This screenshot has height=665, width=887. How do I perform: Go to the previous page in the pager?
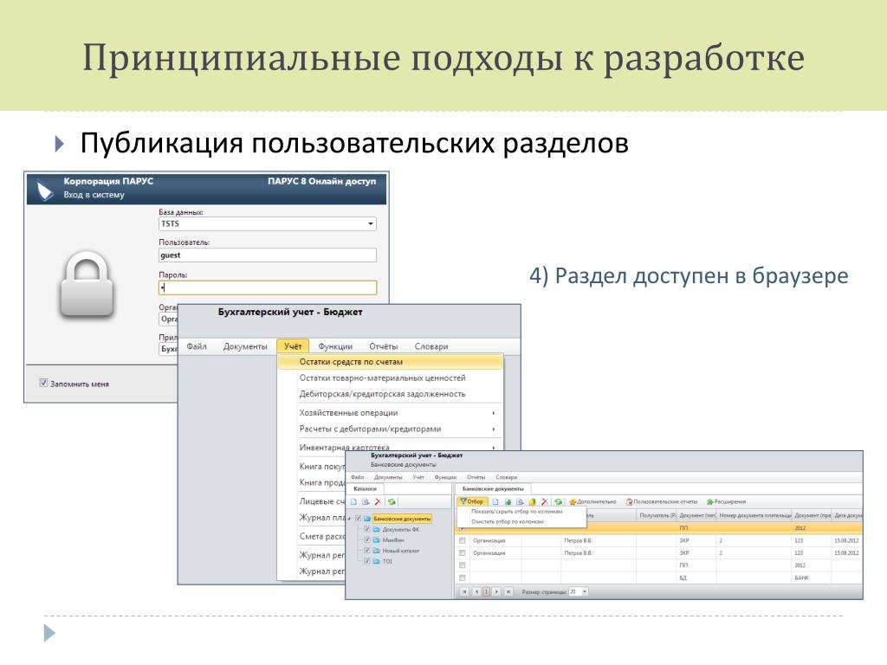477,591
